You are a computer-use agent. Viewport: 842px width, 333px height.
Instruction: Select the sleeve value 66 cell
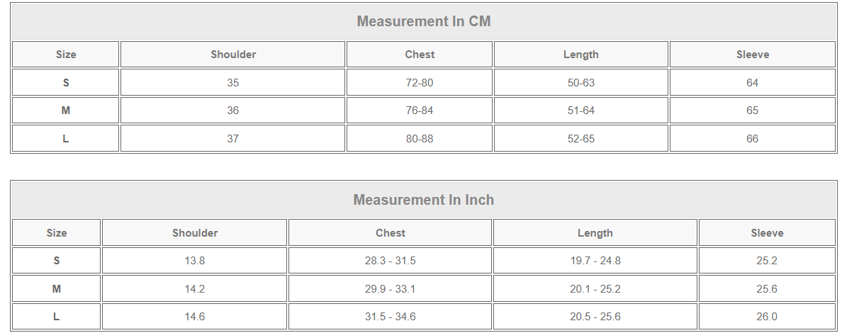(752, 139)
